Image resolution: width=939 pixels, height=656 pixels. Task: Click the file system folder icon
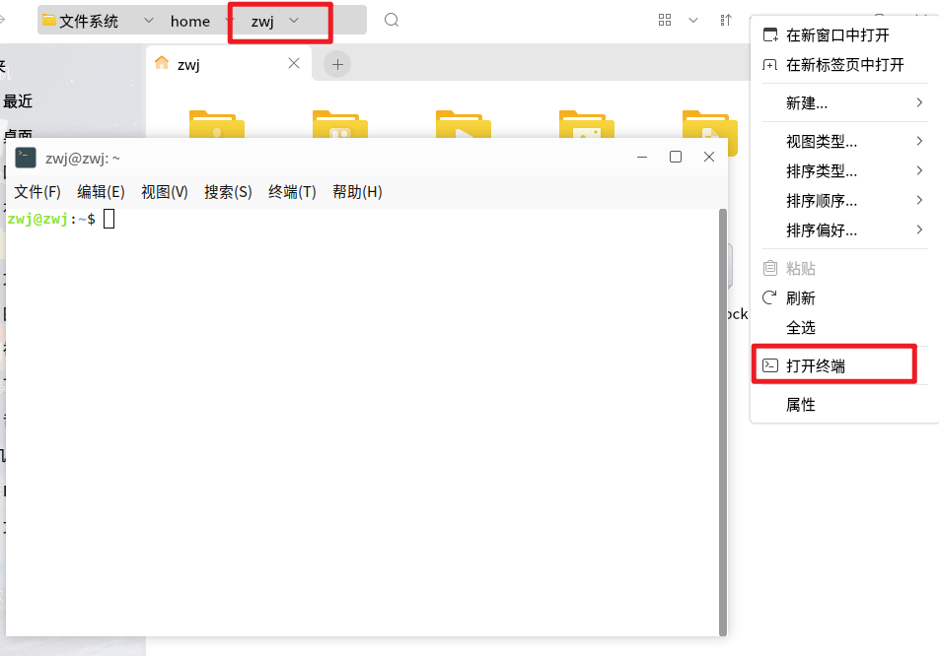point(49,21)
